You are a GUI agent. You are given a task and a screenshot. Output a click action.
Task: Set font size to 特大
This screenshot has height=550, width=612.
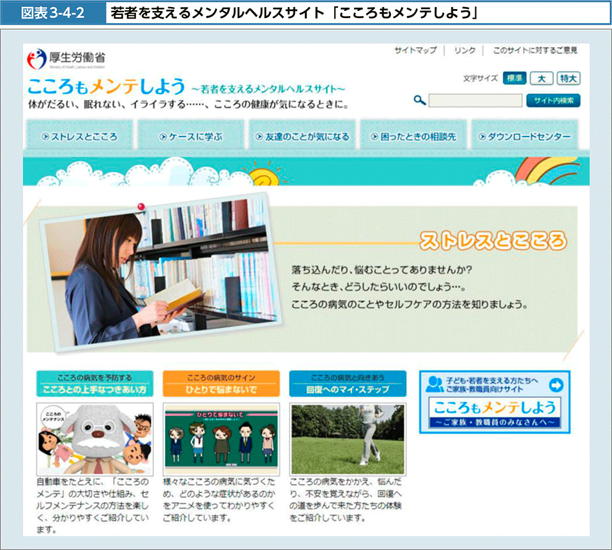pyautogui.click(x=568, y=78)
